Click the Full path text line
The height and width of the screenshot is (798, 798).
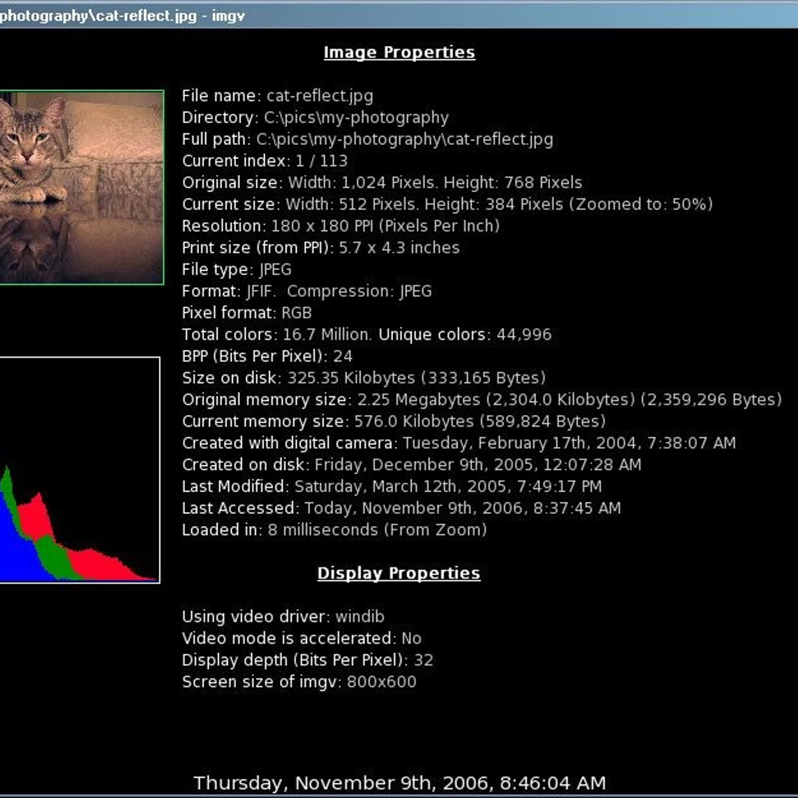click(x=367, y=140)
